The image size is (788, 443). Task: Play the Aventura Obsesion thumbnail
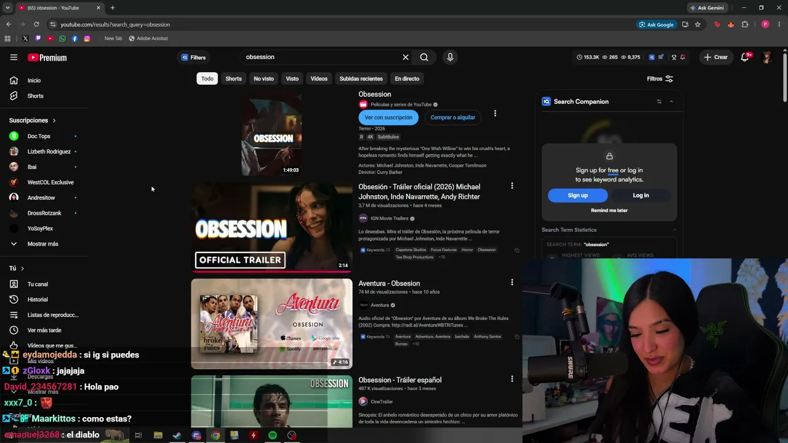click(x=271, y=324)
